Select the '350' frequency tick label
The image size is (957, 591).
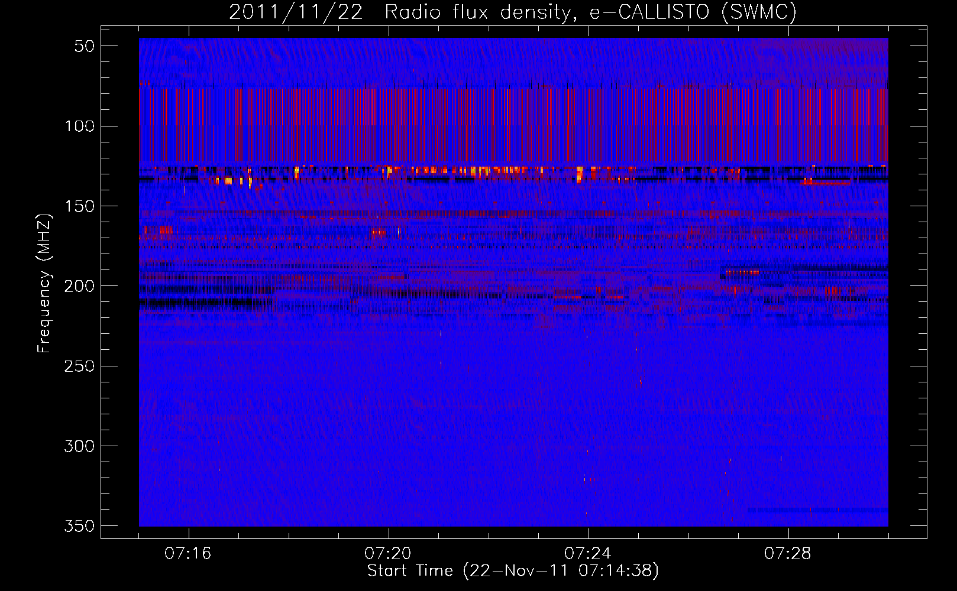point(80,526)
